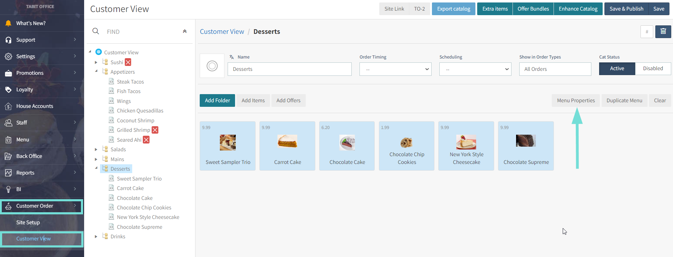Expand the Drinks folder arrow
This screenshot has height=257, width=673.
(96, 237)
